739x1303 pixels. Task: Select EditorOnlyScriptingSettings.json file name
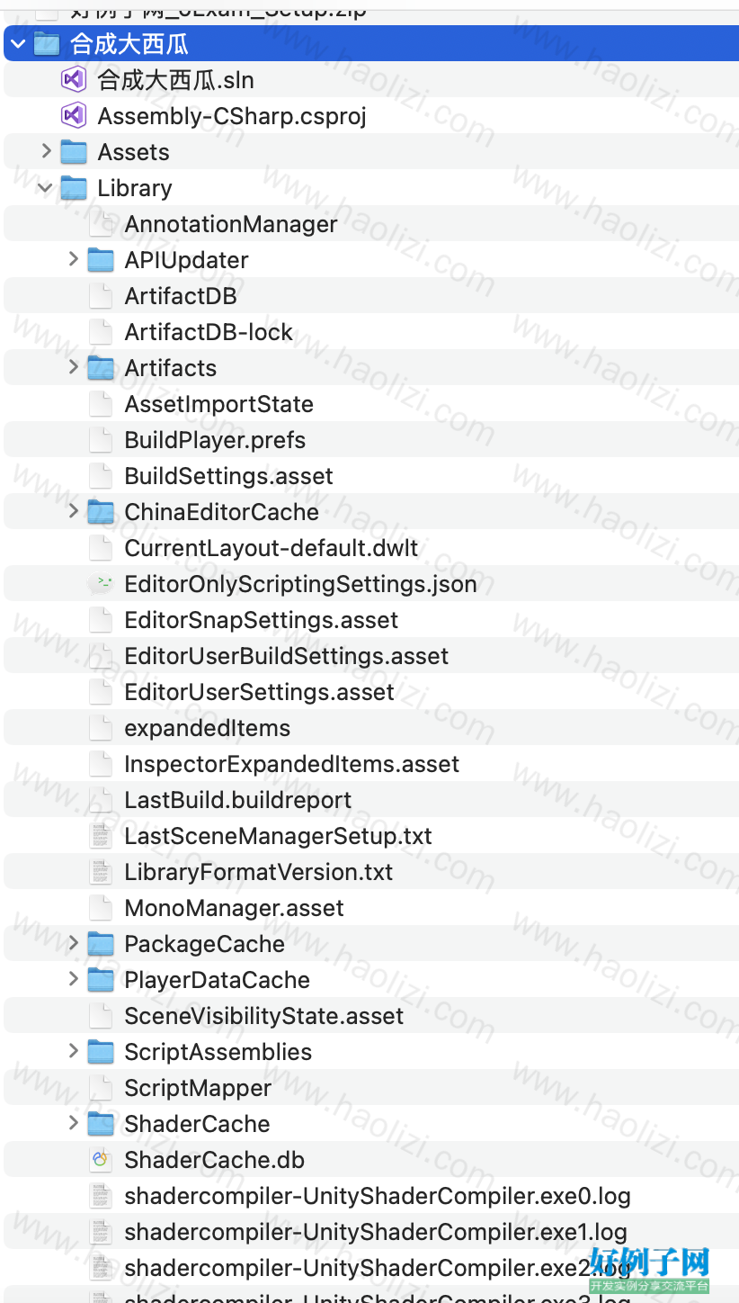[300, 584]
